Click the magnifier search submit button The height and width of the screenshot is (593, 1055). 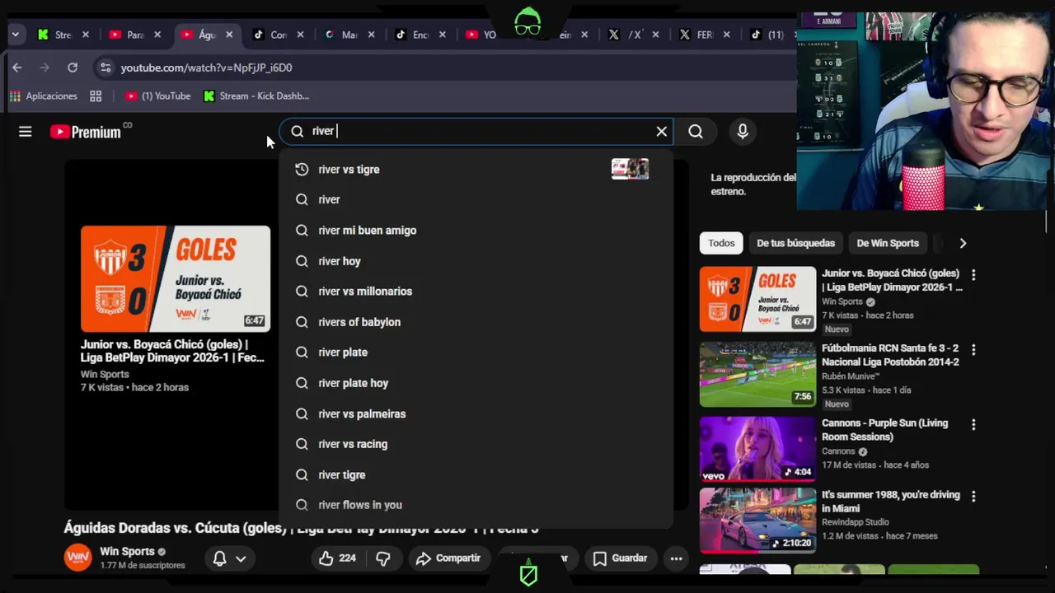(696, 132)
